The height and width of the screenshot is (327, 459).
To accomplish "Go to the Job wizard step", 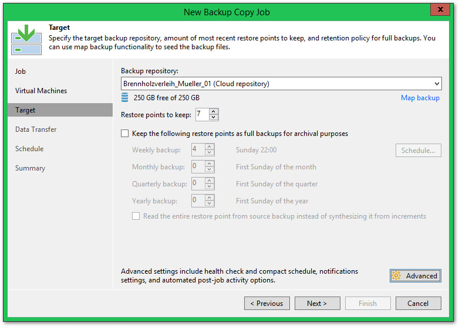I will (x=21, y=71).
